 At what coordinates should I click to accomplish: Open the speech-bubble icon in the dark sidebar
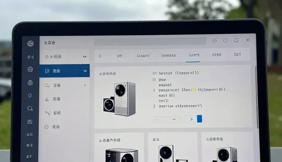coord(30,108)
